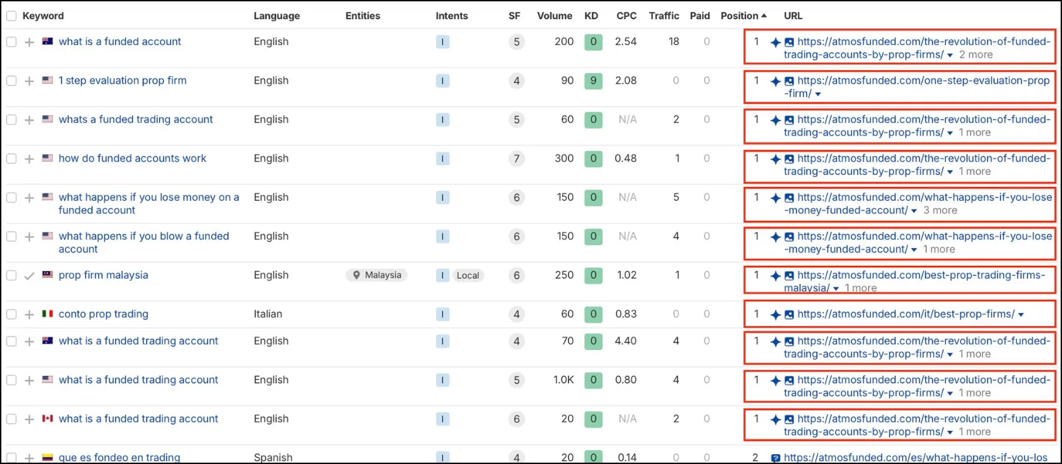Open the keyword "how do funded accounts work"
1062x464 pixels.
tap(132, 158)
